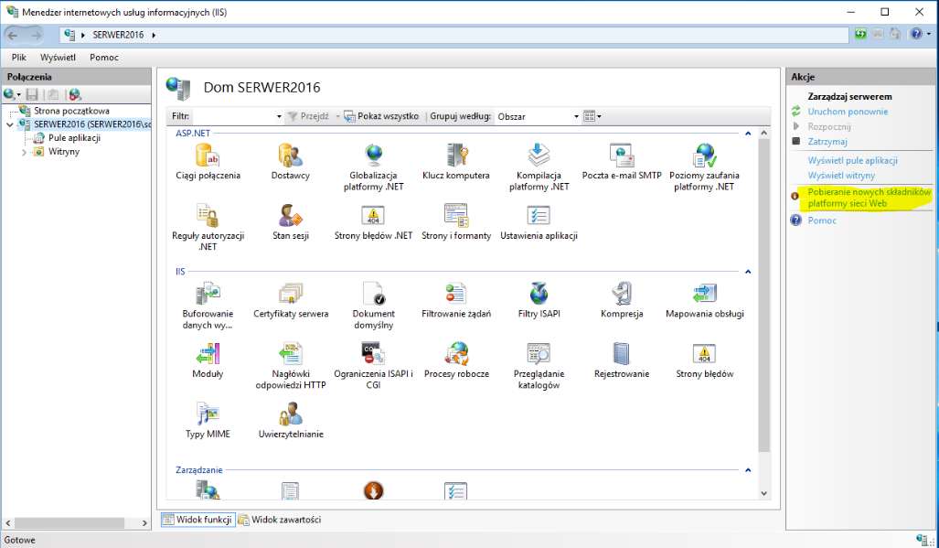Viewport: 939px width, 548px height.
Task: Select Pule aplikacji in connections tree
Action: [x=74, y=138]
